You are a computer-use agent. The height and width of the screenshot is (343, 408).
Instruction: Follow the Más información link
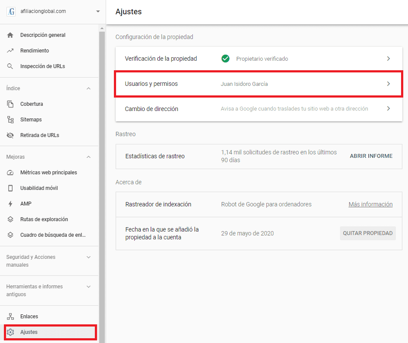370,204
